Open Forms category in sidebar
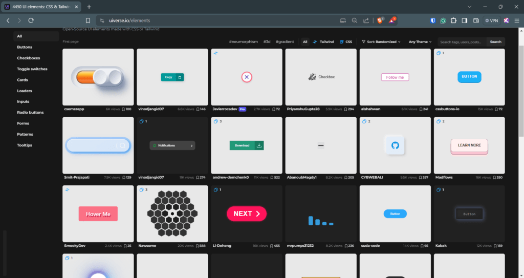Viewport: 524px width, 278px height. point(23,123)
